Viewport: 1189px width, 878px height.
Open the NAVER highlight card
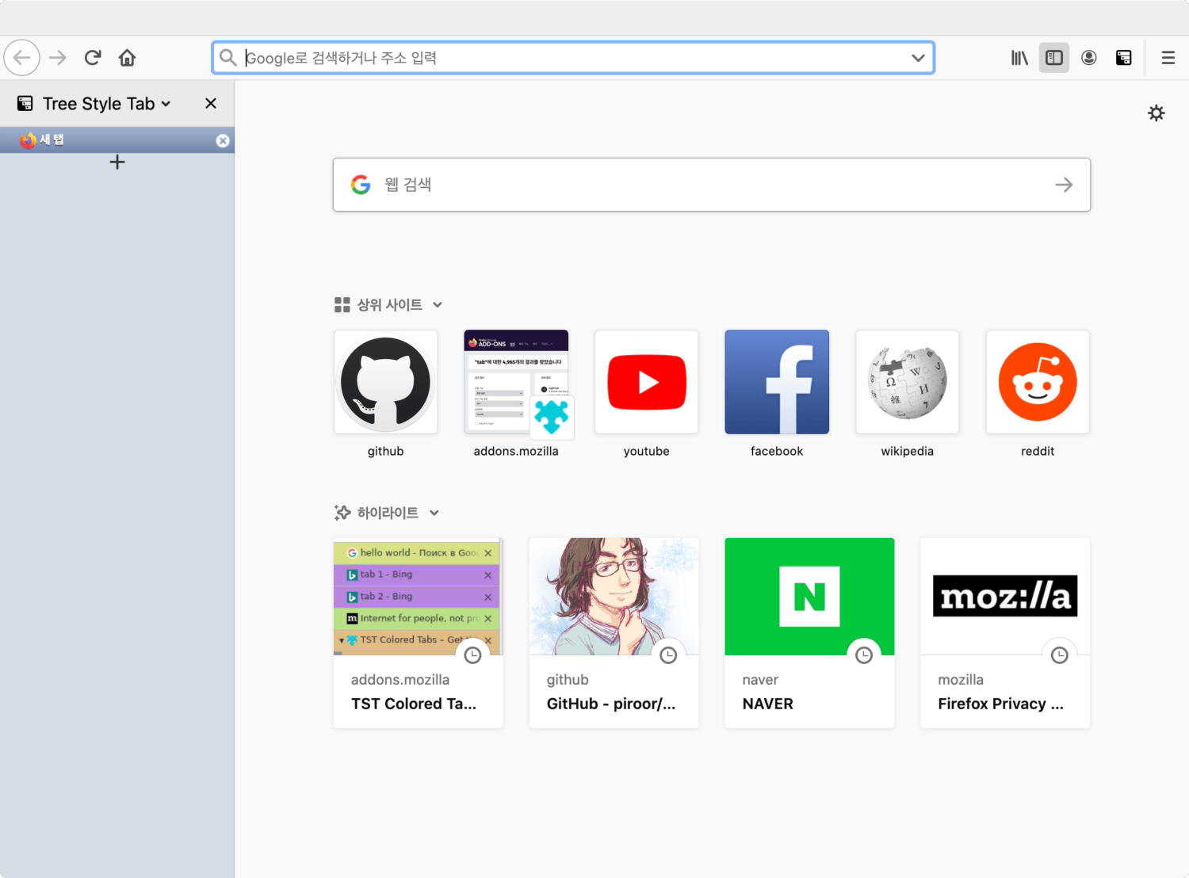coord(809,633)
